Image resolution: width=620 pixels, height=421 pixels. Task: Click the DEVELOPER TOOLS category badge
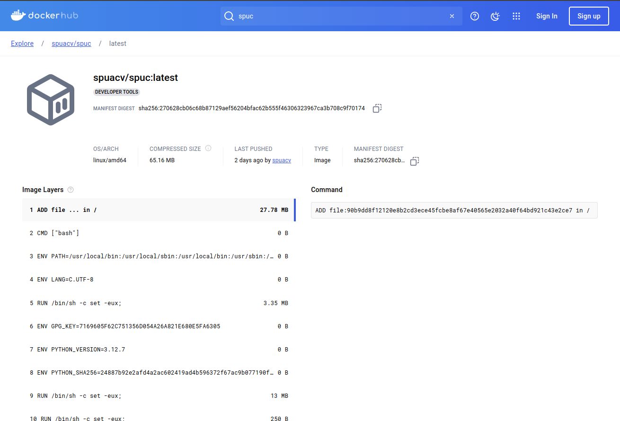click(x=116, y=92)
